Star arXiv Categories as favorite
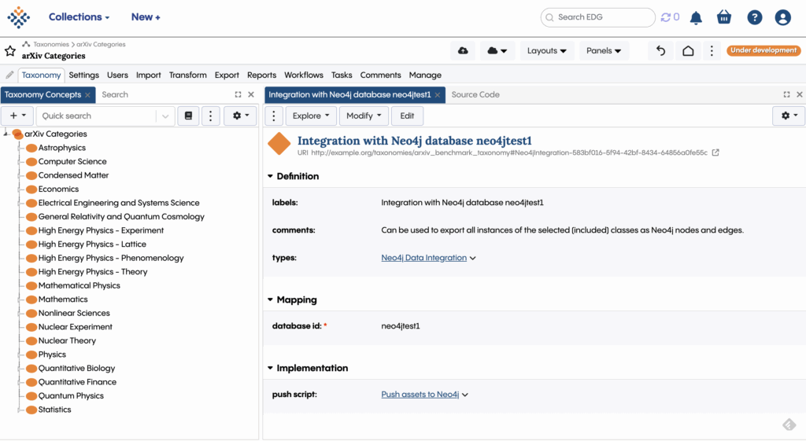 tap(9, 51)
